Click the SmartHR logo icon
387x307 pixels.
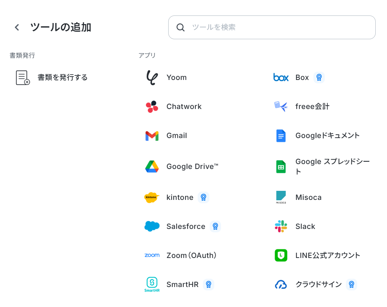[x=152, y=284]
